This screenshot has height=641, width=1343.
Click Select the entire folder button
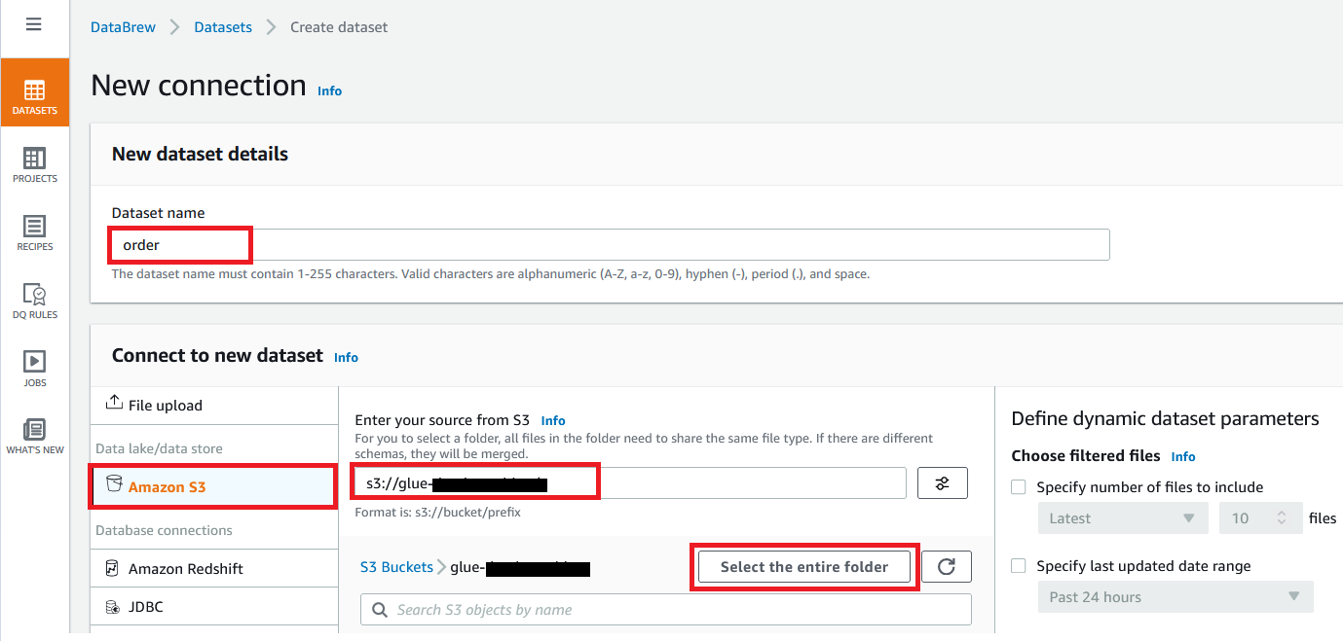[x=804, y=567]
